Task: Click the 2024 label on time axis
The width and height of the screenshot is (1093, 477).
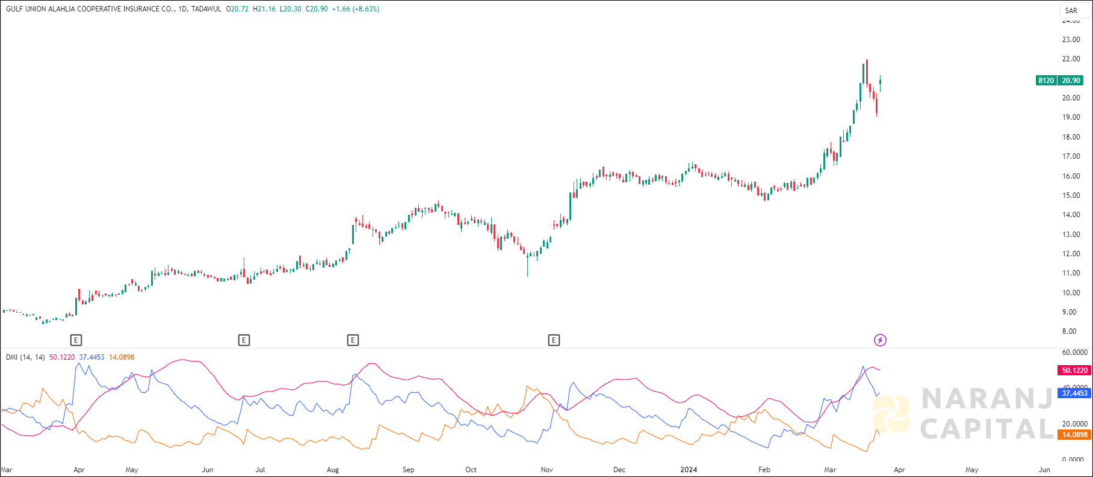Action: point(689,470)
